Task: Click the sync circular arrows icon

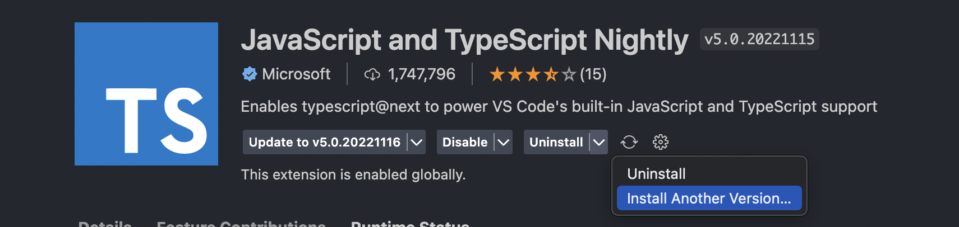Action: tap(629, 142)
